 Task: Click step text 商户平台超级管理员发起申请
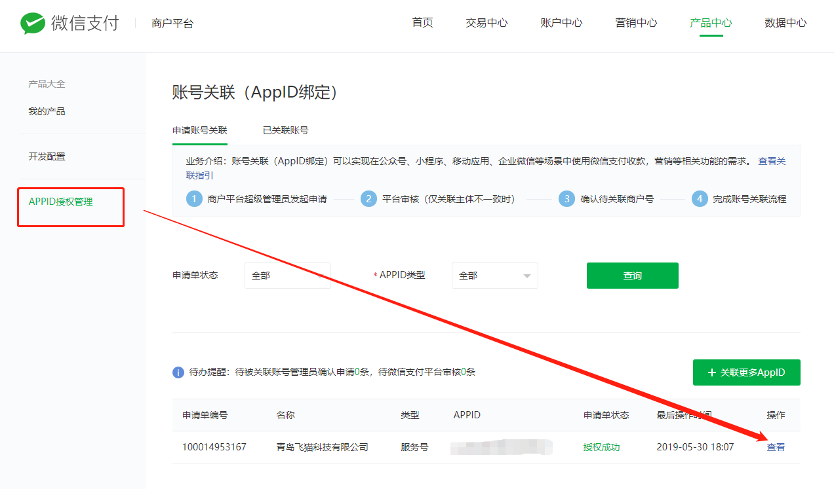[x=267, y=199]
